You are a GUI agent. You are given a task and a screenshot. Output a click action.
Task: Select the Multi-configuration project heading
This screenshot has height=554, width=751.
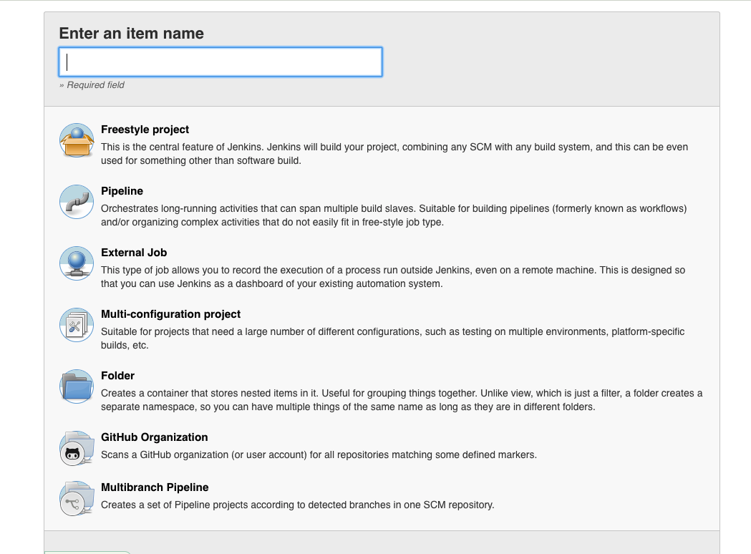point(170,314)
